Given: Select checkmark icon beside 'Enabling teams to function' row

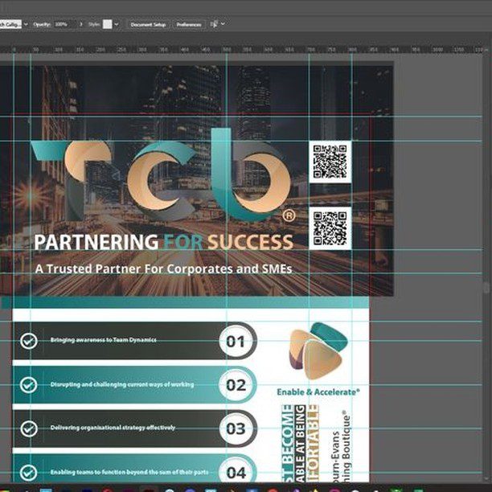Looking at the screenshot, I should point(29,473).
